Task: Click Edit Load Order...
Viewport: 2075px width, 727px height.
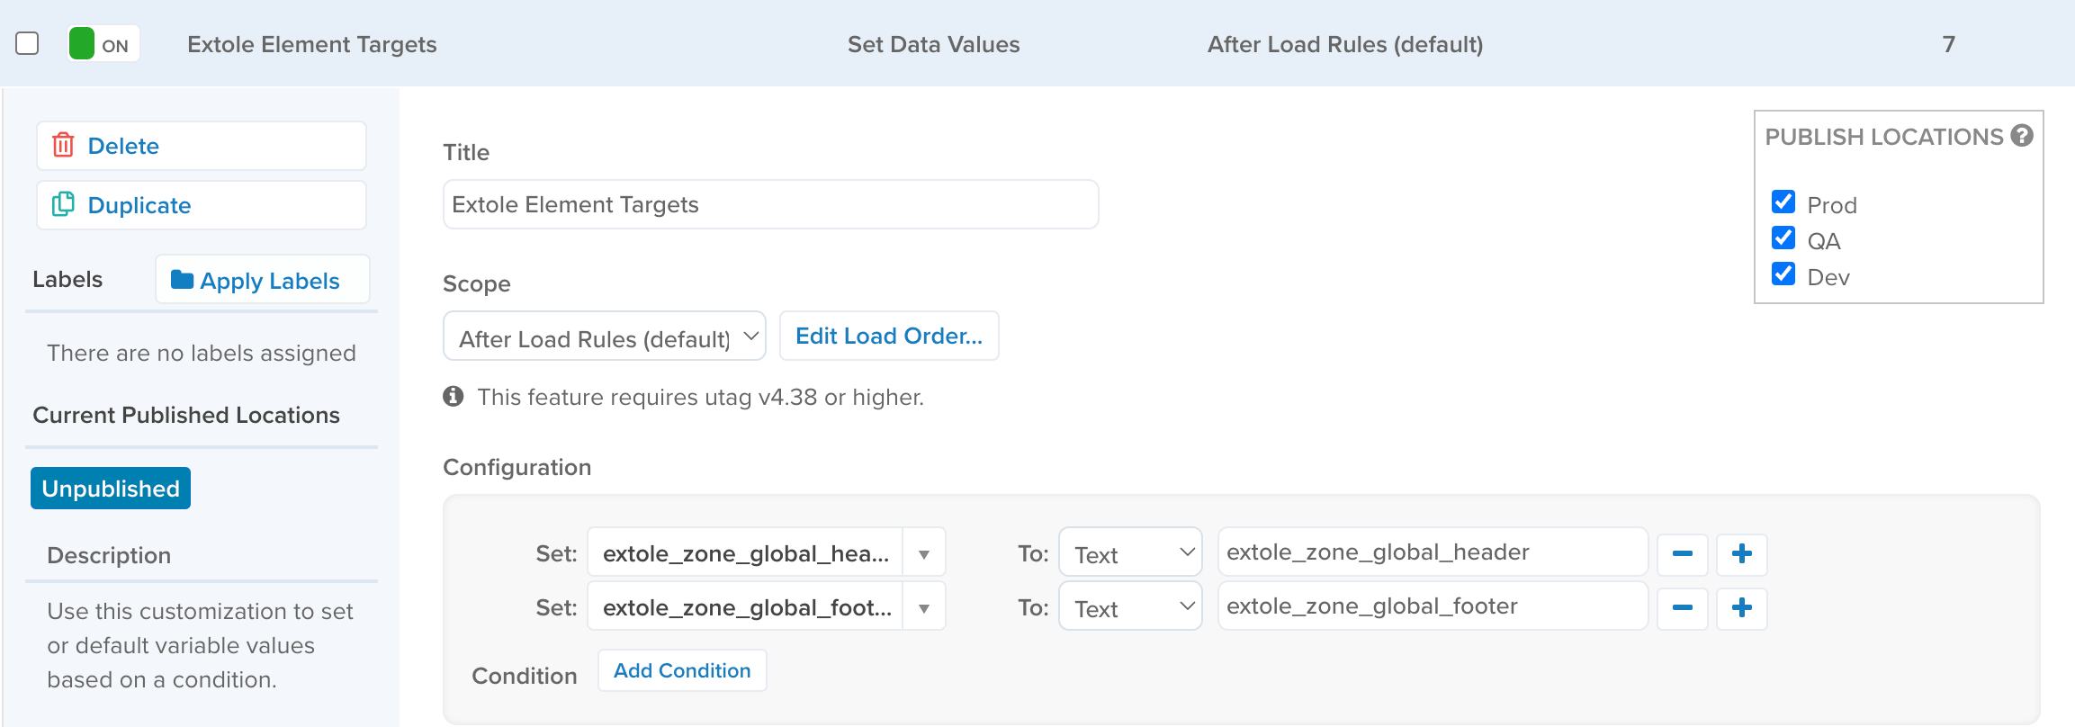Action: coord(889,336)
